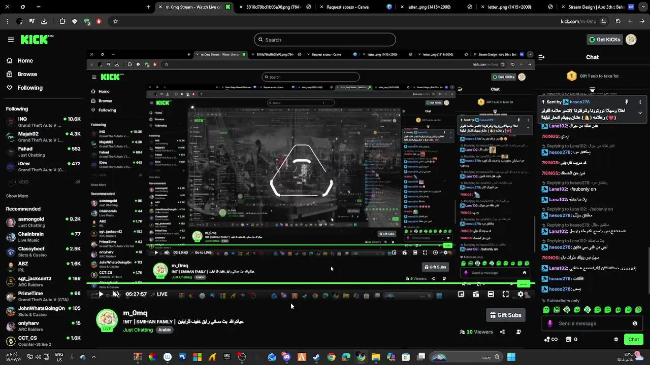Collapse the chat panel icon
This screenshot has height=365, width=650.
(541, 57)
